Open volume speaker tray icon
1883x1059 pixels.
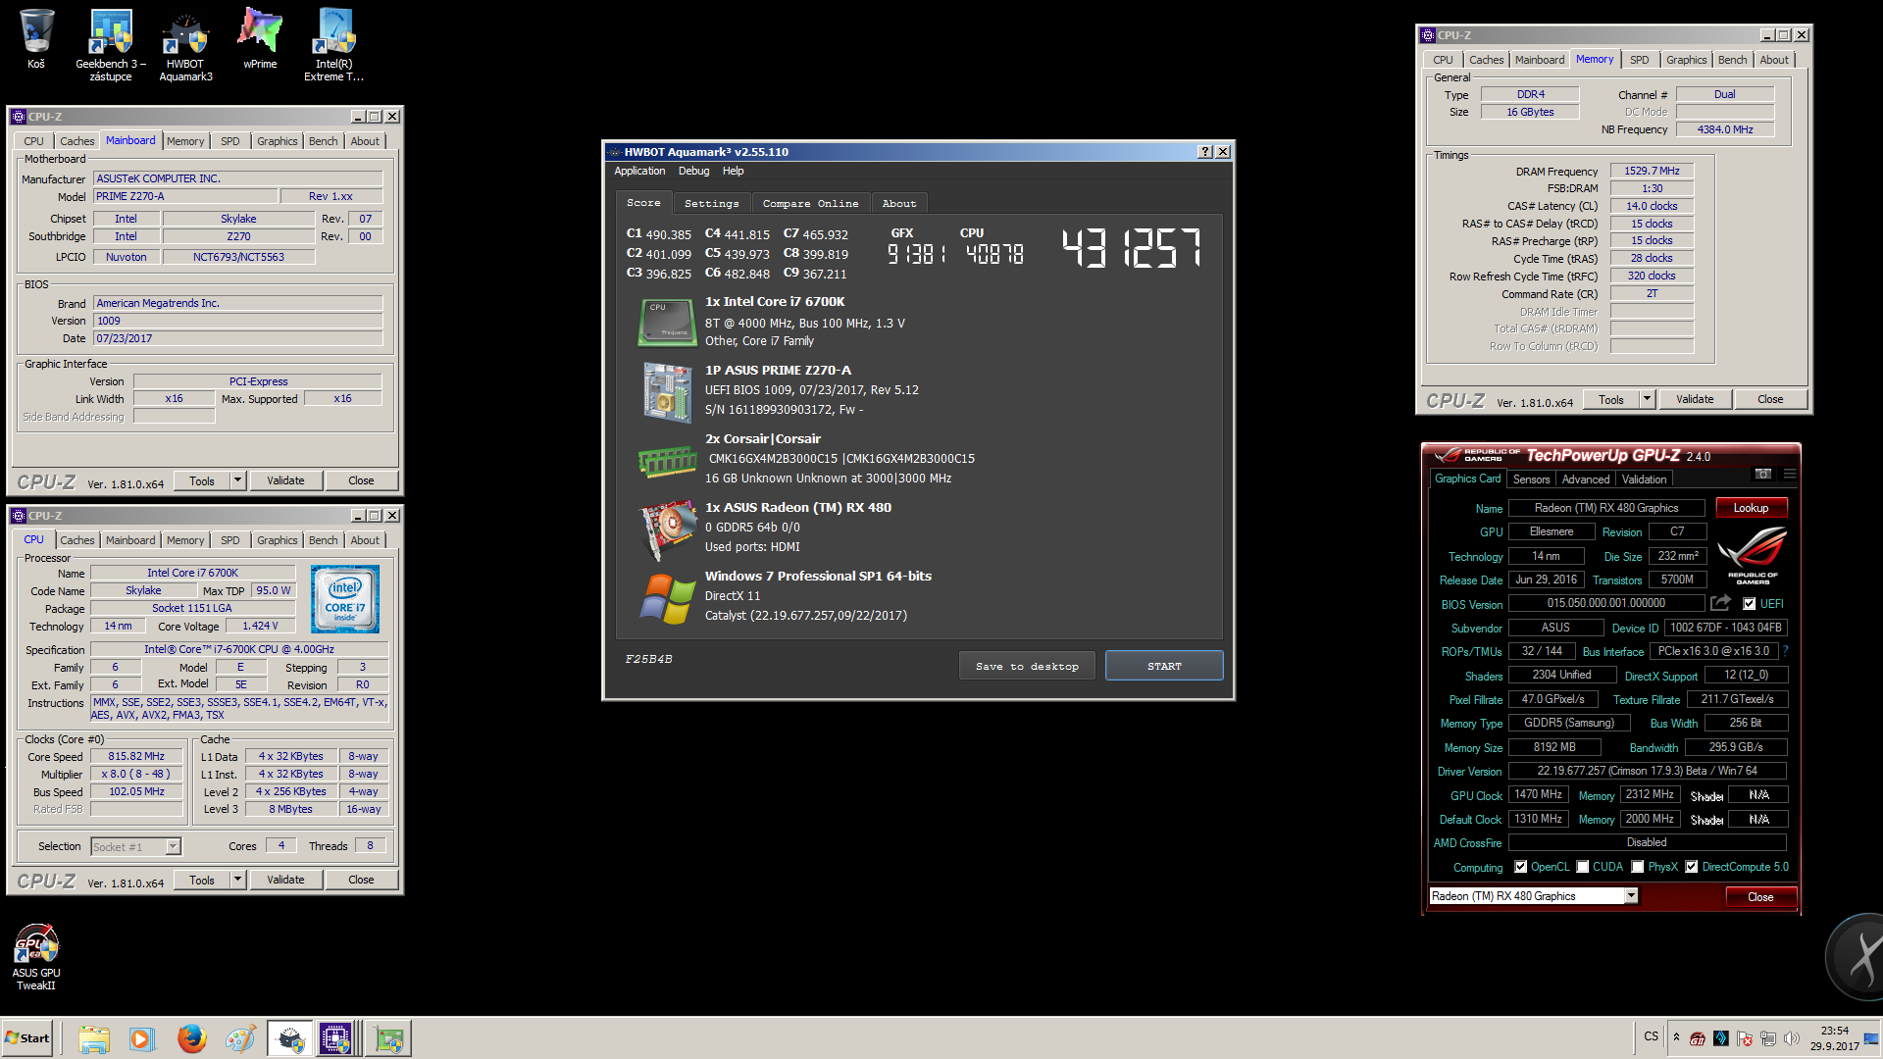coord(1792,1038)
